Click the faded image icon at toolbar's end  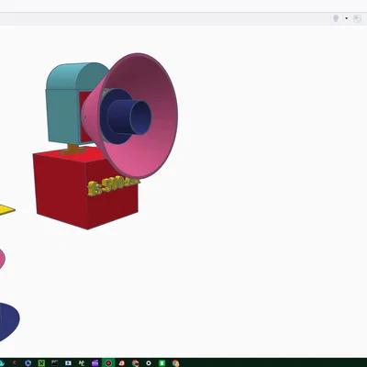(x=357, y=18)
